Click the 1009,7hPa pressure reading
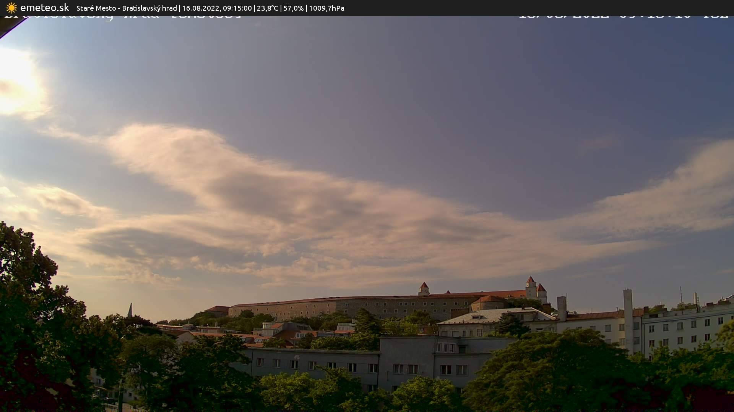734x412 pixels. click(x=326, y=8)
